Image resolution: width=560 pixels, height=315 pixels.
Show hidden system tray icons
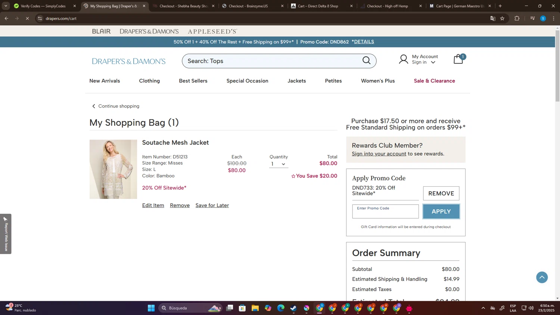click(x=483, y=308)
